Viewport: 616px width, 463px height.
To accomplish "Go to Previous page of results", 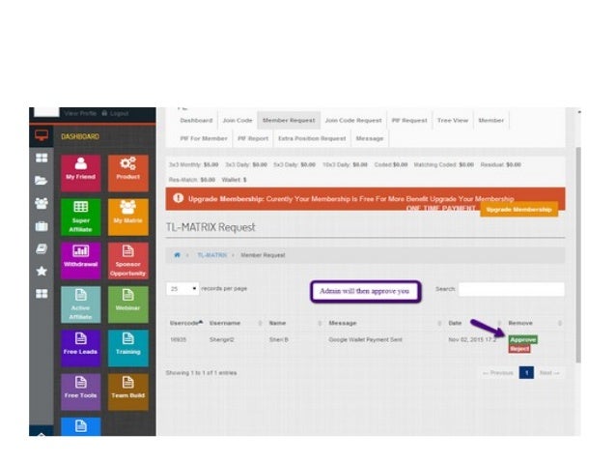I will coord(498,372).
